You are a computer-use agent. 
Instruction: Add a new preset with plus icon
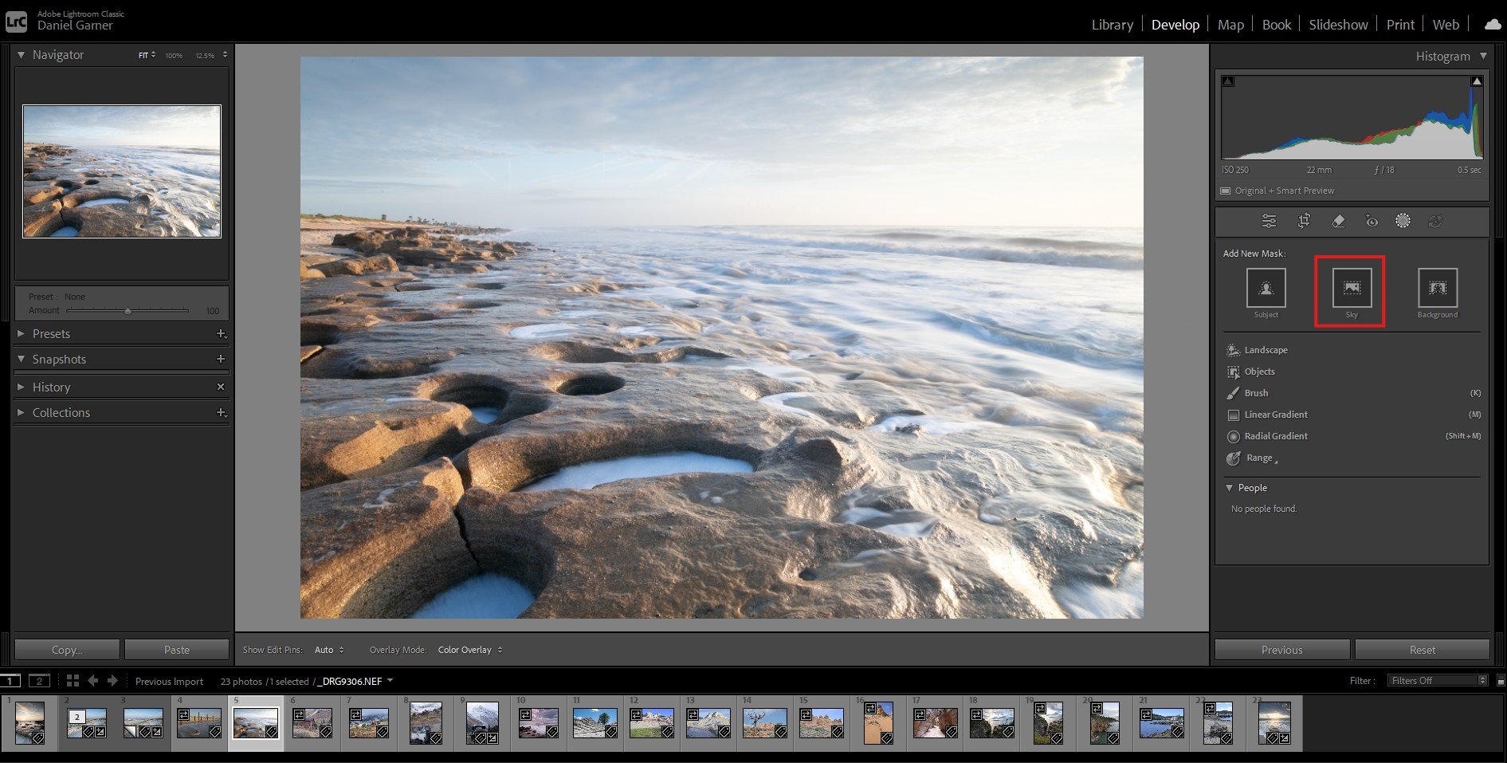coord(221,334)
